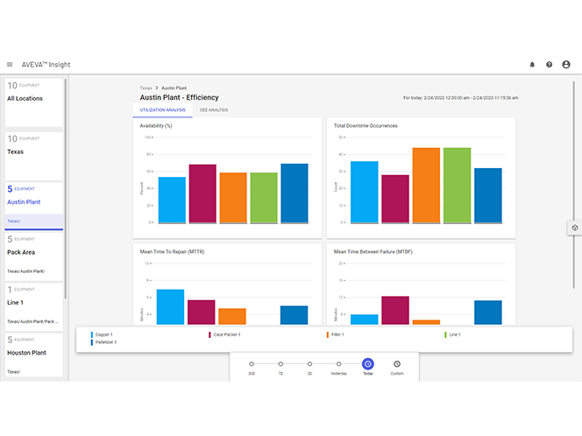Image resolution: width=582 pixels, height=436 pixels.
Task: Choose the Custom time range icon
Action: point(397,363)
